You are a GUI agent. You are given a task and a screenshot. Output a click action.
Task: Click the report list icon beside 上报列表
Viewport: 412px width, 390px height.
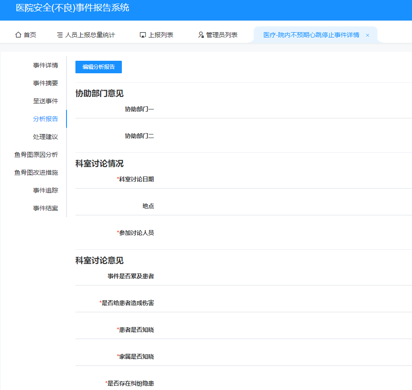(142, 34)
